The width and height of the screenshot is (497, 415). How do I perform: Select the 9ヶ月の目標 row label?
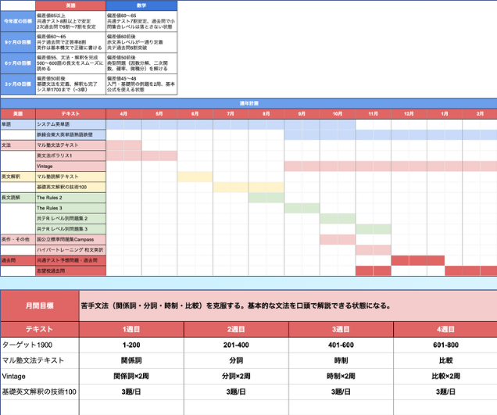click(17, 42)
